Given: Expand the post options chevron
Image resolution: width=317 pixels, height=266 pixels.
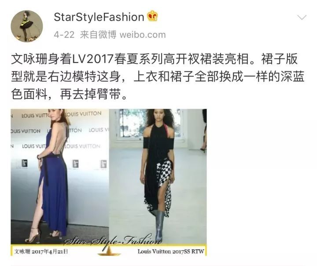Looking at the screenshot, I should pos(302,17).
